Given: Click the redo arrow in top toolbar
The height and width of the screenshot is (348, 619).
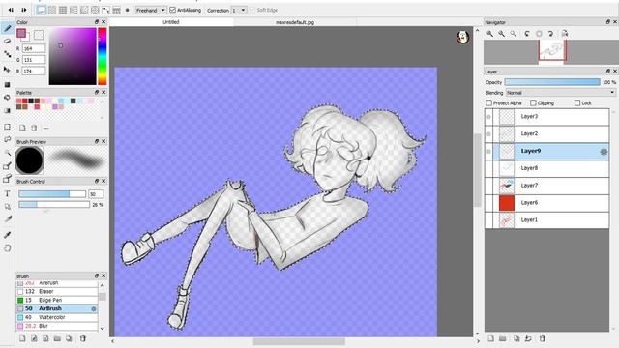Looking at the screenshot, I should tap(23, 10).
